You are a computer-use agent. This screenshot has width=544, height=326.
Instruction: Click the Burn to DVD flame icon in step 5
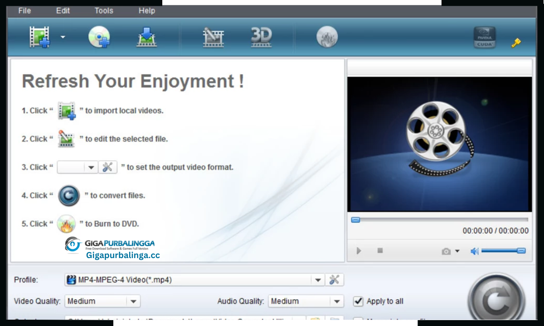[66, 224]
